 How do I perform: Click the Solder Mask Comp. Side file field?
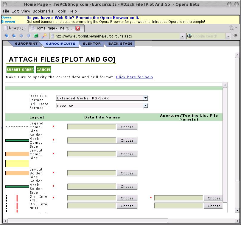tap(92, 140)
